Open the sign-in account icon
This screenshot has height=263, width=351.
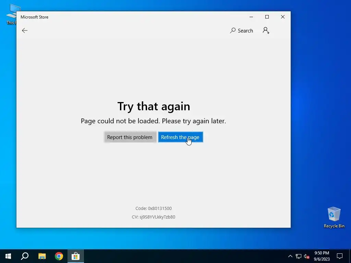point(266,30)
